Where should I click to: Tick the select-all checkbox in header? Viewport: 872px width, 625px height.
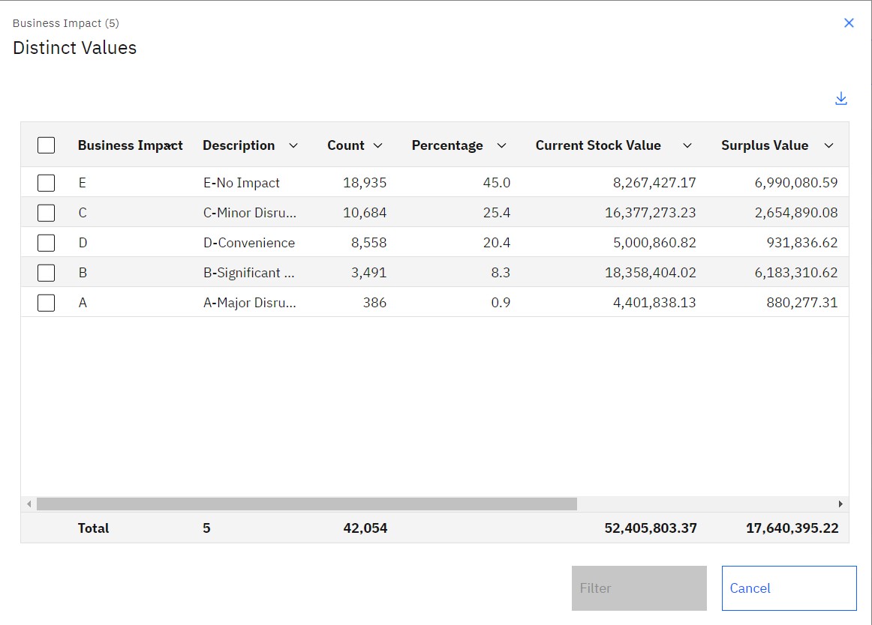coord(47,145)
